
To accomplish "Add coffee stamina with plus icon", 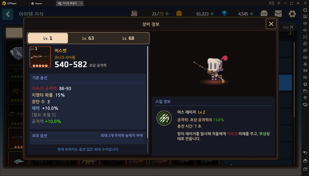I will tap(167, 14).
